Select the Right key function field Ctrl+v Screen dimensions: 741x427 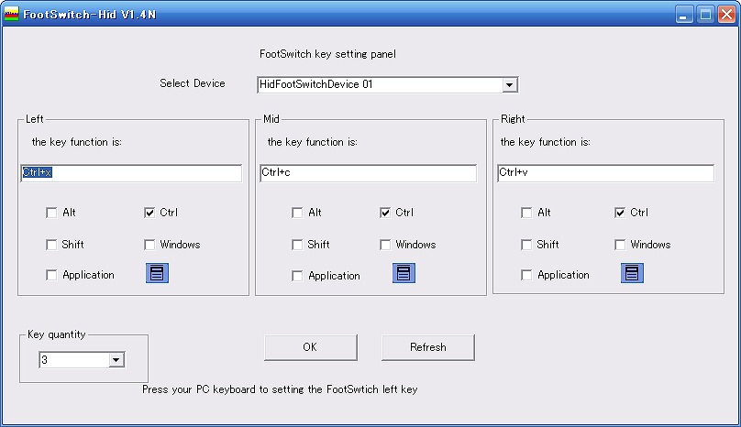(605, 172)
